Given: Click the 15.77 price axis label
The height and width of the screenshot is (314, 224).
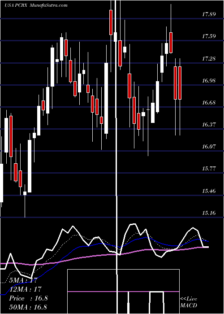Looking at the screenshot, I should pyautogui.click(x=209, y=169).
